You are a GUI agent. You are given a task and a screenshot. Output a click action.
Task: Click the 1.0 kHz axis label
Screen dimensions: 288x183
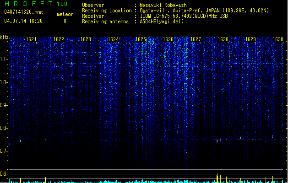4,82
